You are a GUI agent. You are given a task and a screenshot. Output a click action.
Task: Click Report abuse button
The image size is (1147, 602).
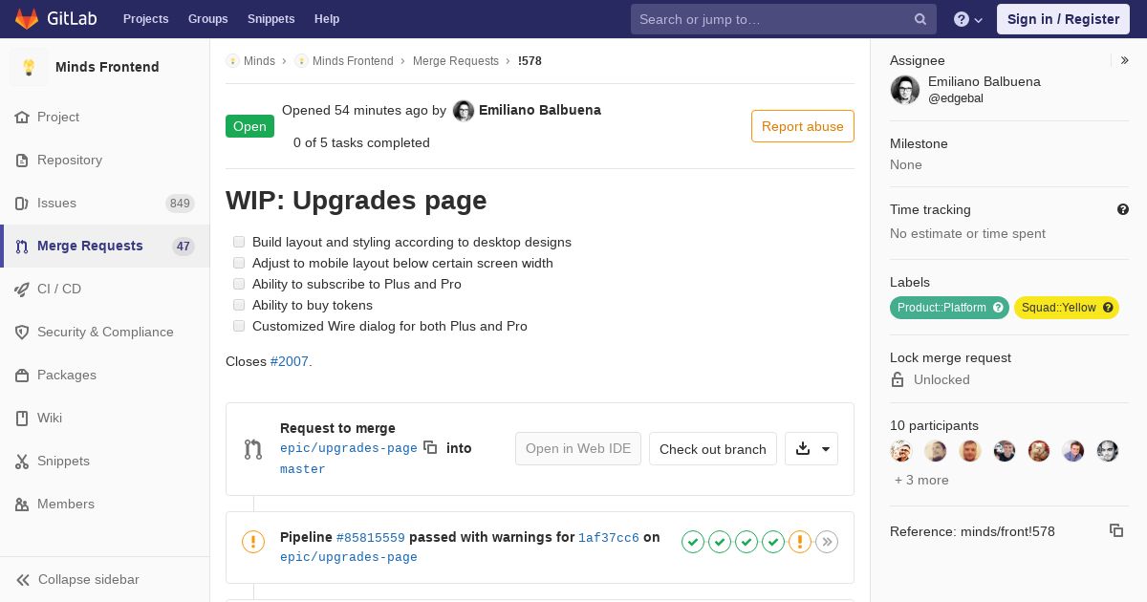tap(803, 126)
